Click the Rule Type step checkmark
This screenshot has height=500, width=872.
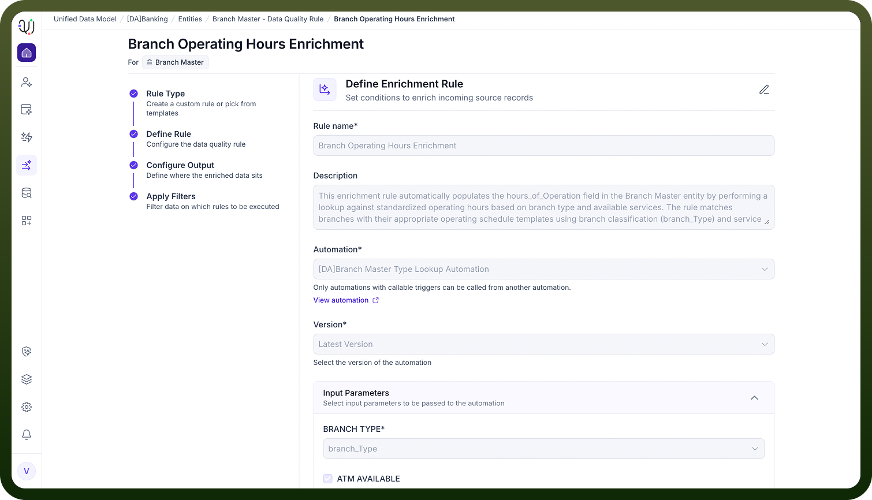tap(133, 94)
